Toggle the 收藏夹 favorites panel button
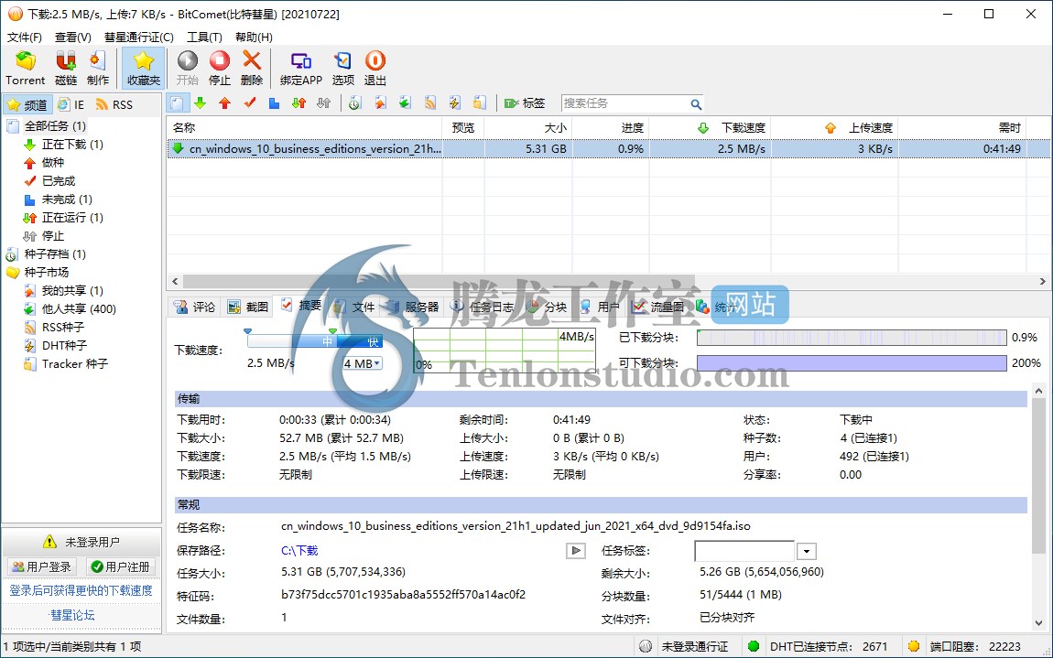 click(144, 69)
